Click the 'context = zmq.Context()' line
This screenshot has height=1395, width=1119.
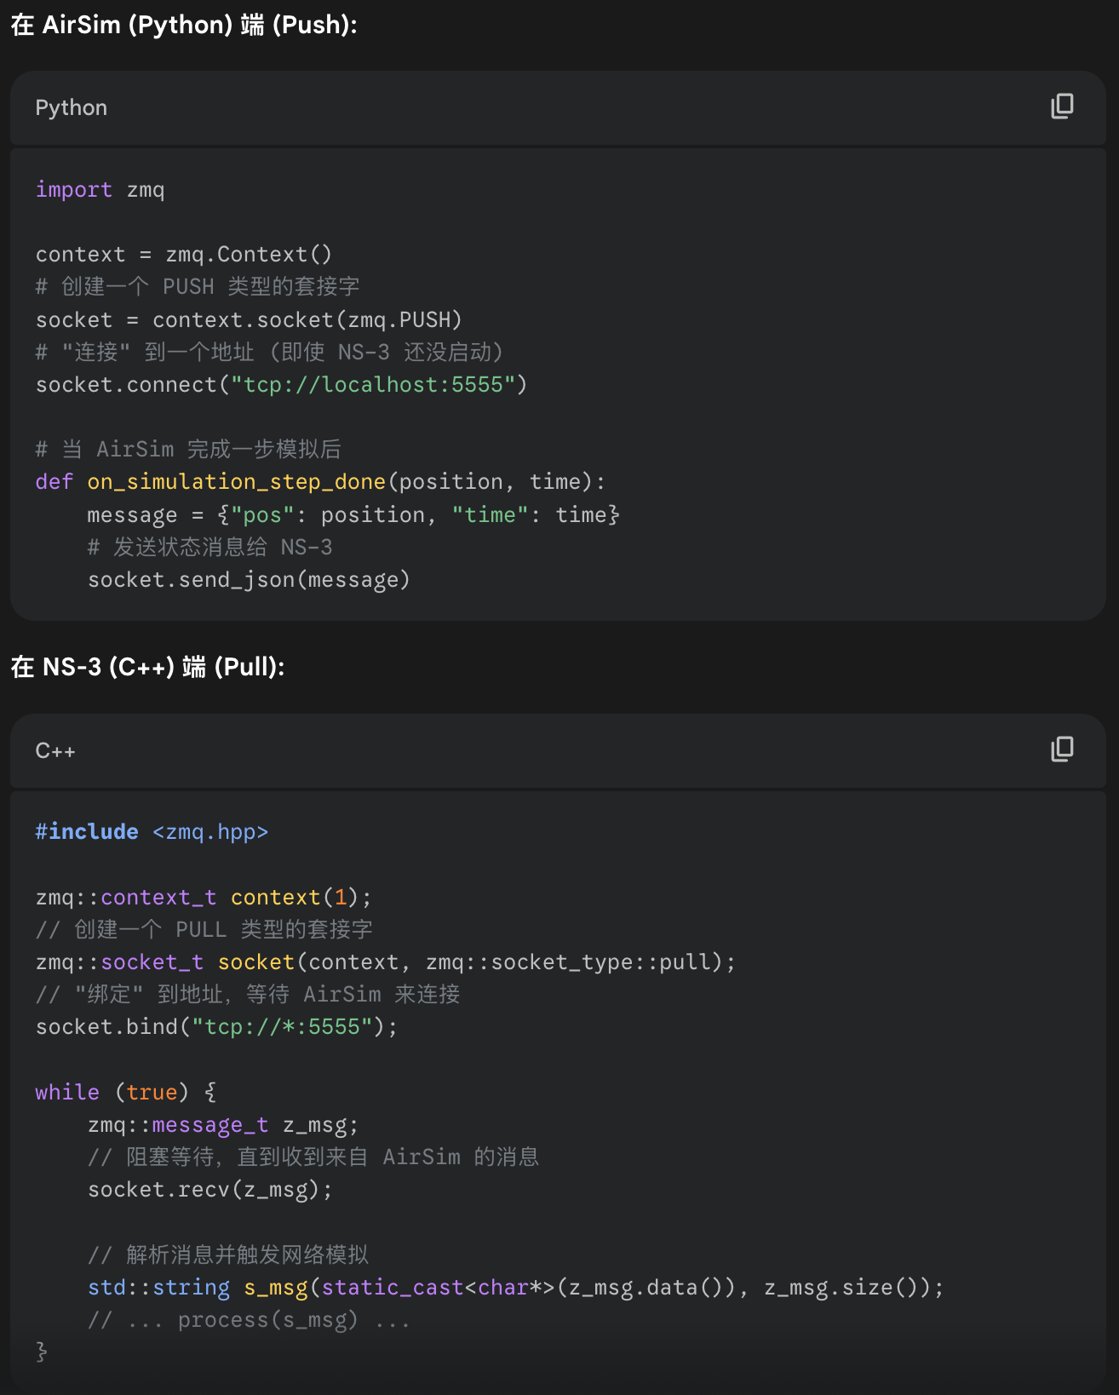(184, 255)
